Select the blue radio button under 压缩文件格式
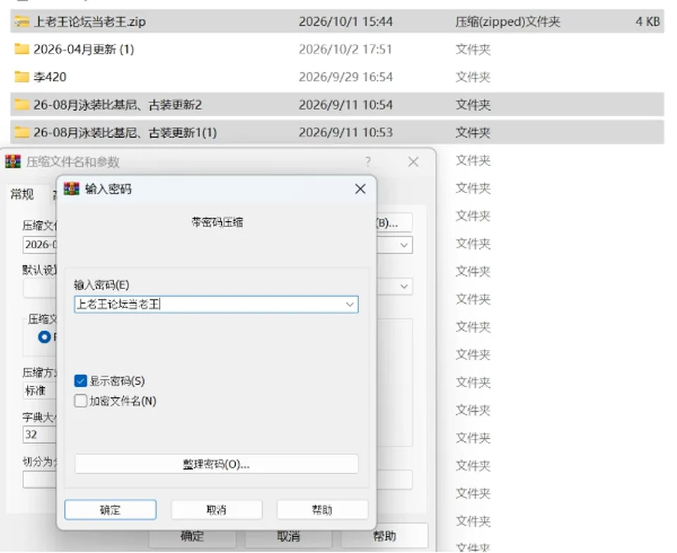Screen dimensions: 677x553 click(44, 336)
